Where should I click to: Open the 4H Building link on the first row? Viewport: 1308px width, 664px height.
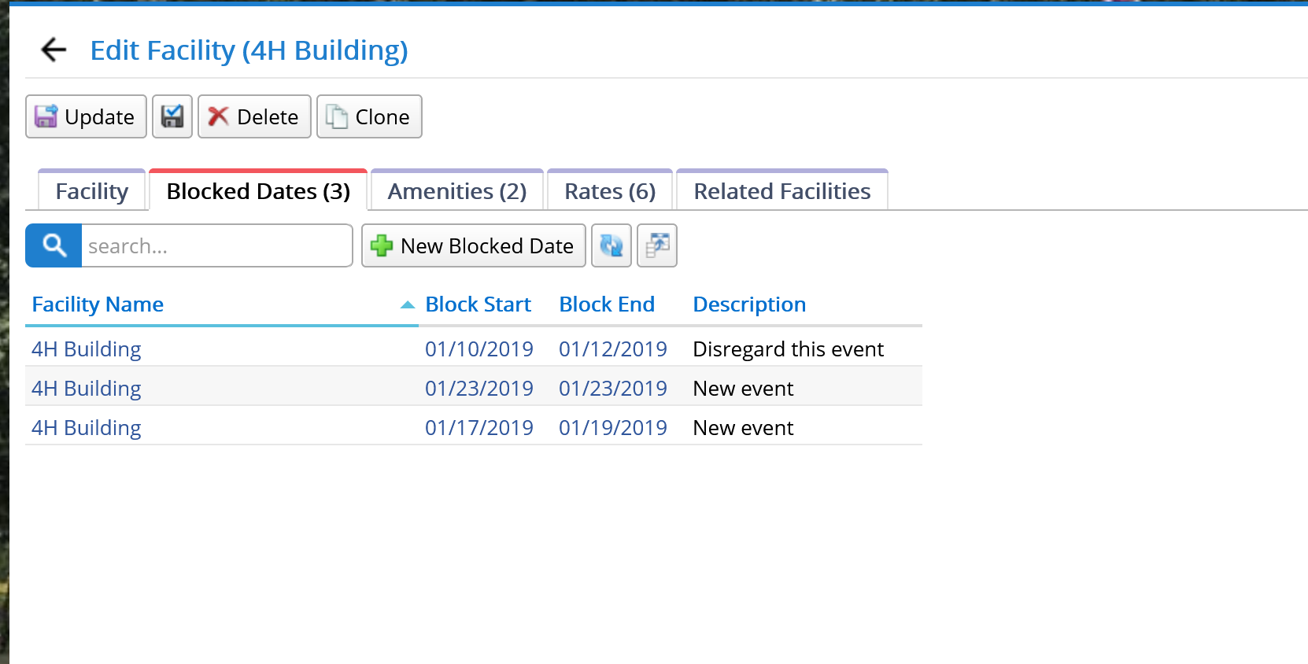[x=86, y=349]
